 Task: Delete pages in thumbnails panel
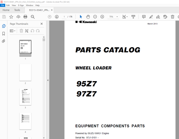[21, 31]
